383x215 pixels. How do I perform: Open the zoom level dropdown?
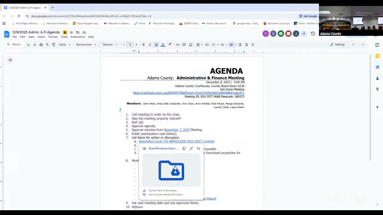[x=64, y=45]
